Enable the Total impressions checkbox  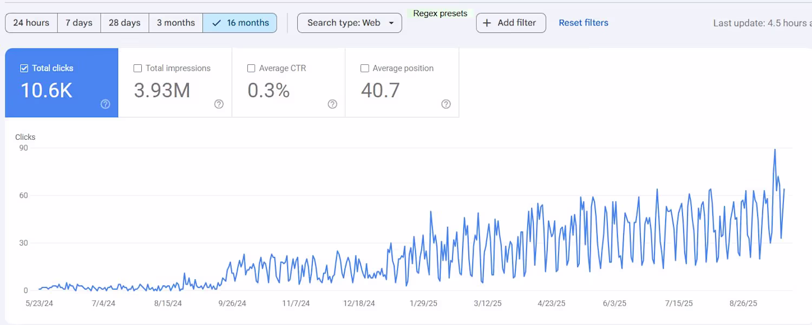click(x=137, y=69)
